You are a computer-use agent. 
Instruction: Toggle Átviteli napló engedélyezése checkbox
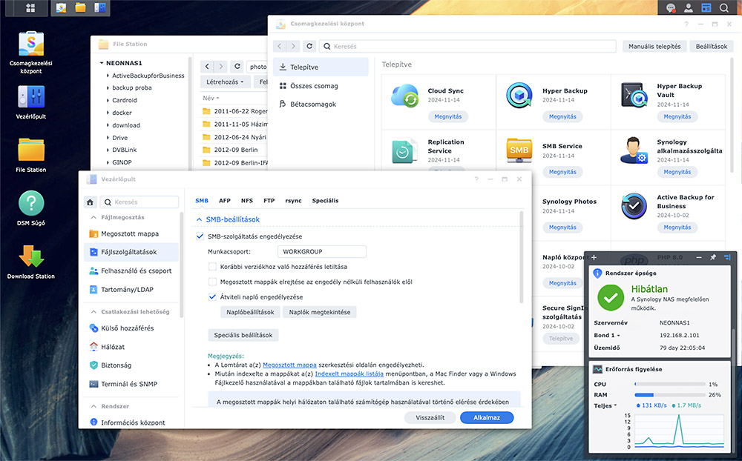pos(213,297)
